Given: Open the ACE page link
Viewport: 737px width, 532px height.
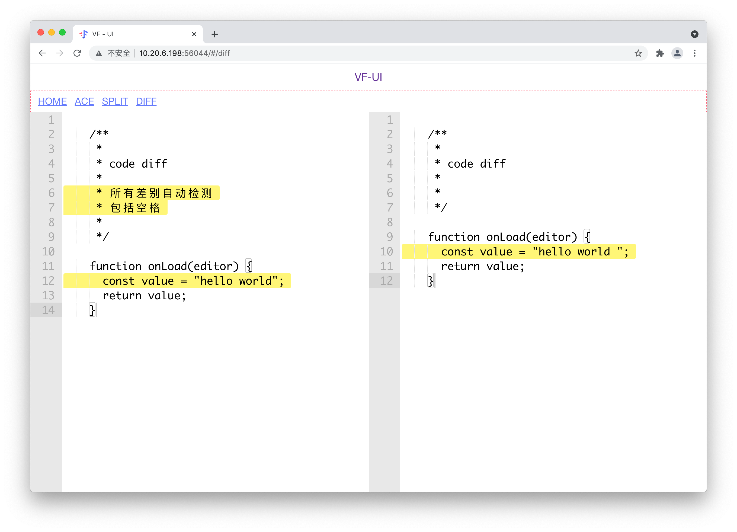Looking at the screenshot, I should [84, 101].
